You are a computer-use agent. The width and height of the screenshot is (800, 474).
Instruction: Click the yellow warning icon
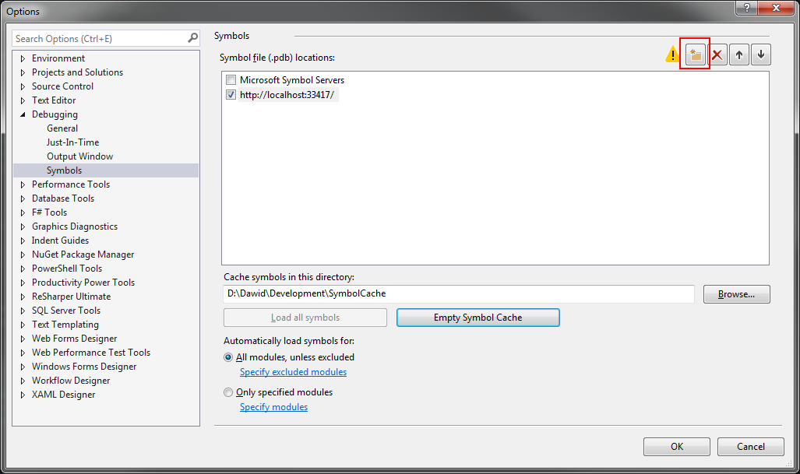[x=672, y=54]
